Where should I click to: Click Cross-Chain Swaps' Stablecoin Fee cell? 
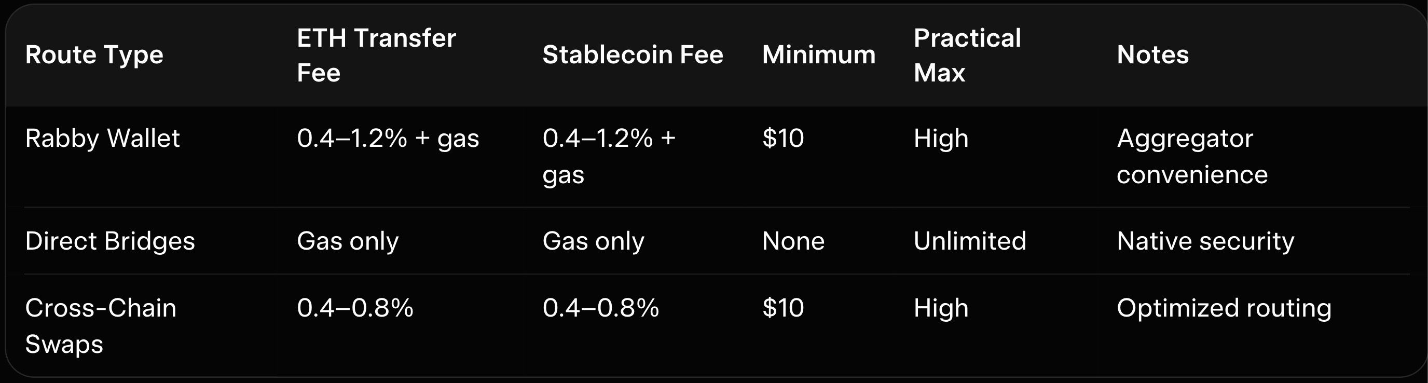coord(600,308)
